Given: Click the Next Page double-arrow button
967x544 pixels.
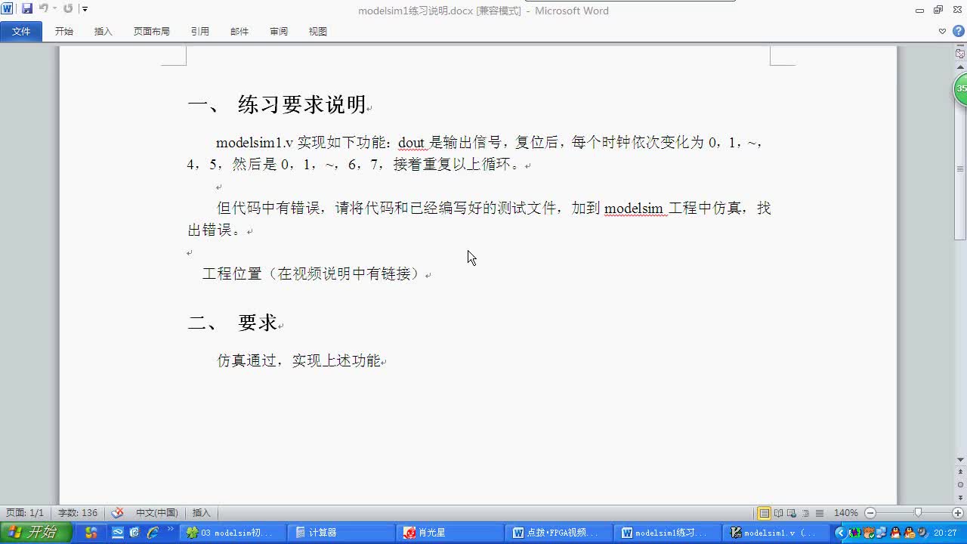Looking at the screenshot, I should 960,496.
